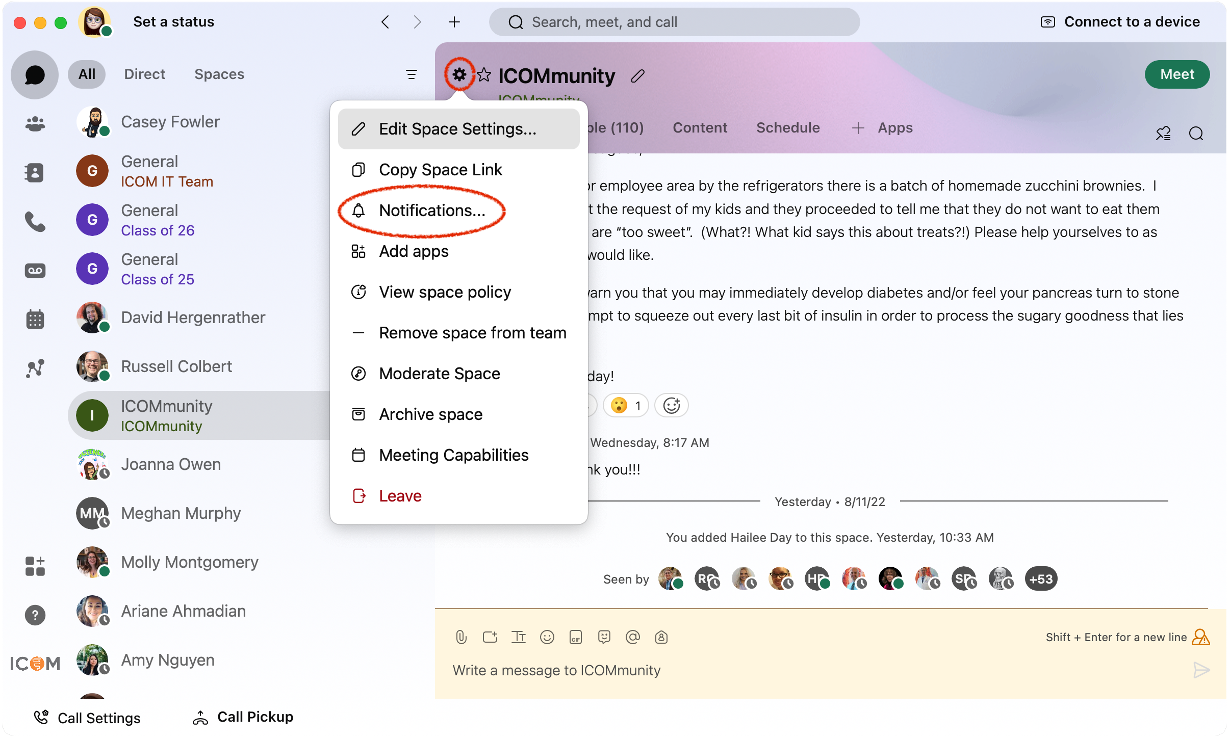Favorite the ICOMmunity space with star
The width and height of the screenshot is (1230, 739).
pyautogui.click(x=484, y=75)
